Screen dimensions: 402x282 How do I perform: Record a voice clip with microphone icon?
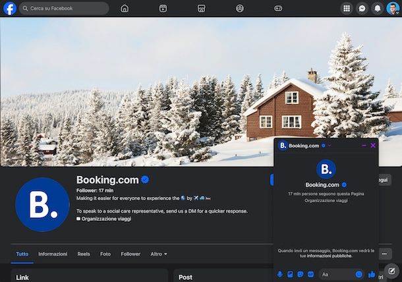280,274
